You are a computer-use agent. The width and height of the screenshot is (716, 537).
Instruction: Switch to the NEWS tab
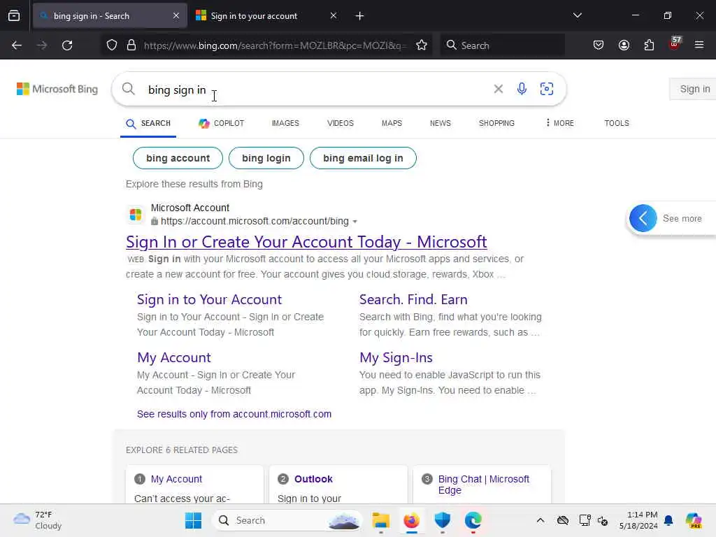(441, 123)
